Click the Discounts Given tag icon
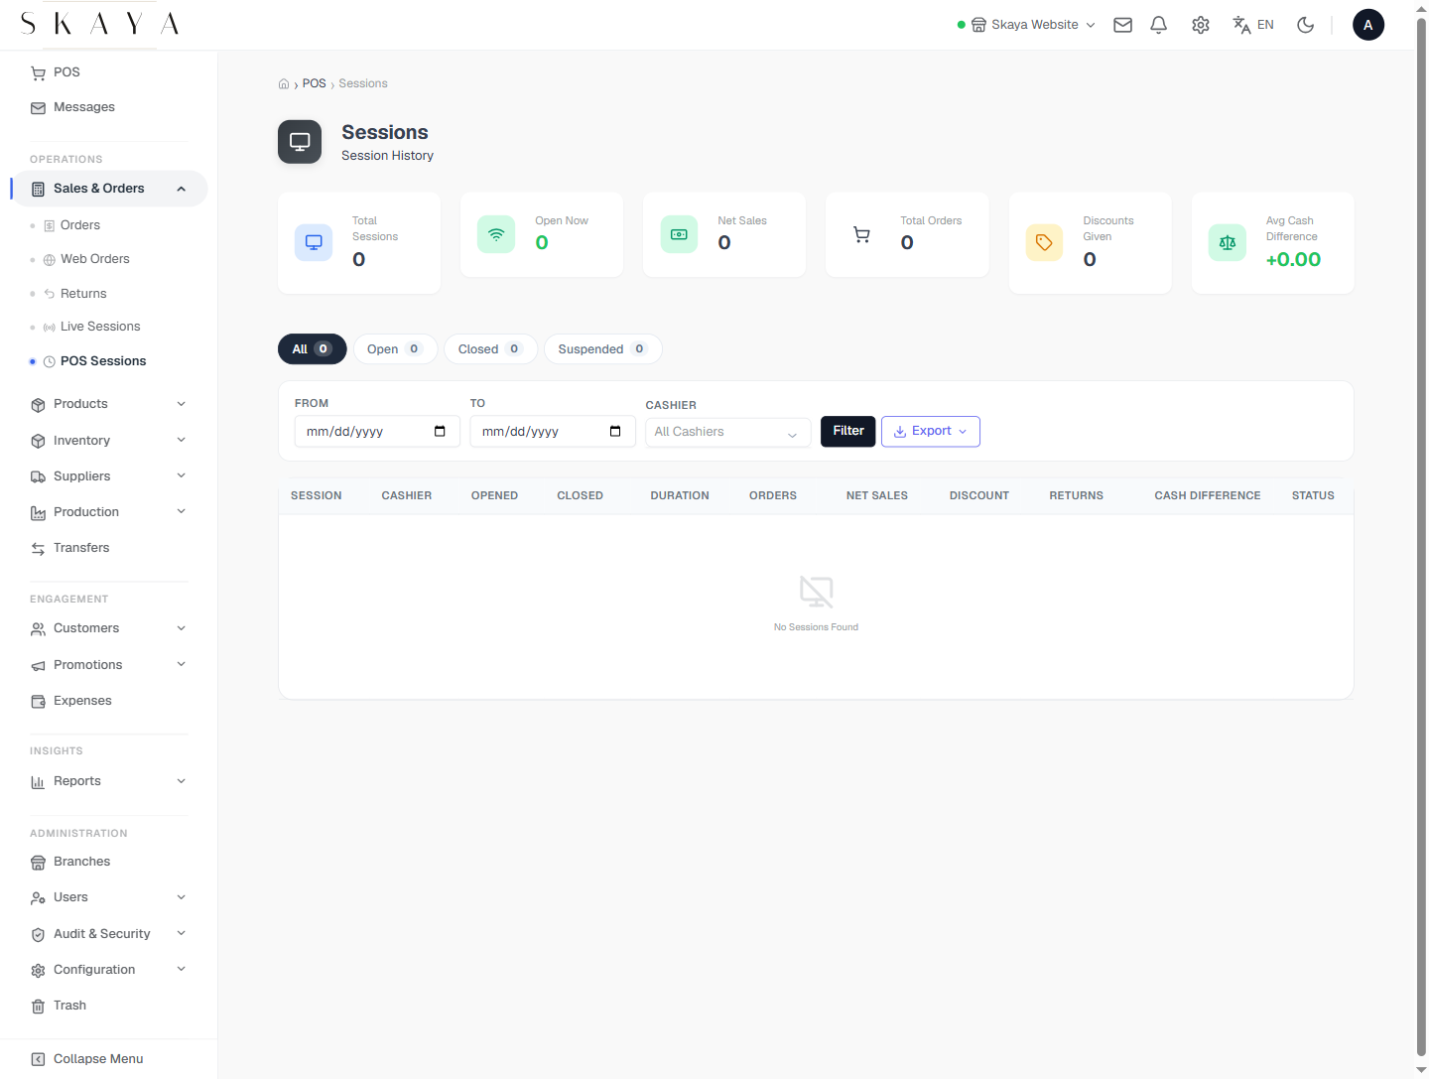The image size is (1429, 1079). point(1044,242)
